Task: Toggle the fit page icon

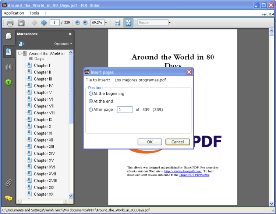Action: click(x=128, y=22)
